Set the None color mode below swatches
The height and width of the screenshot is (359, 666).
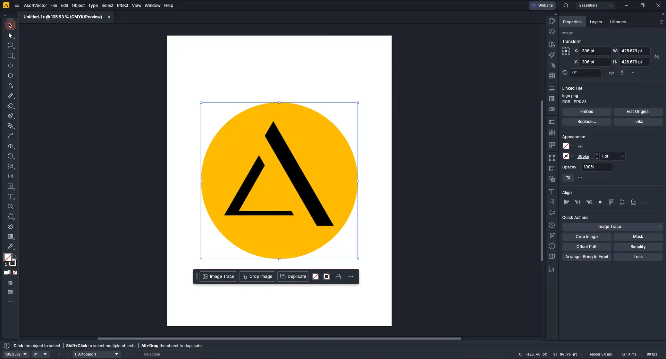coord(15,273)
